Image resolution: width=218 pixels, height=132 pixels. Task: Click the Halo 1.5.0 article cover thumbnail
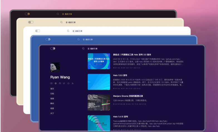click(x=99, y=82)
